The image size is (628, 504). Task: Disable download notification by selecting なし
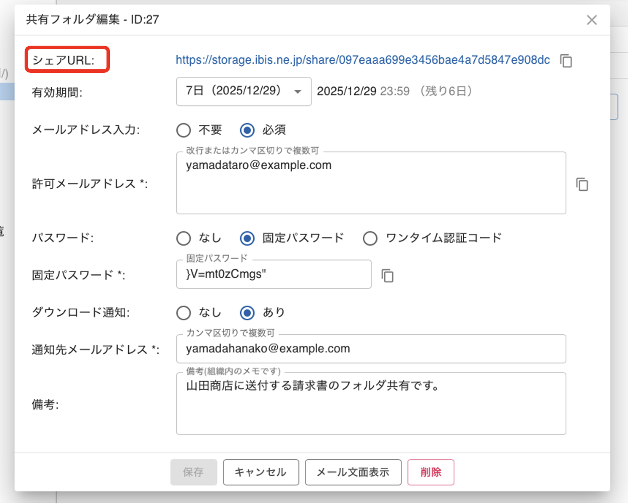183,313
